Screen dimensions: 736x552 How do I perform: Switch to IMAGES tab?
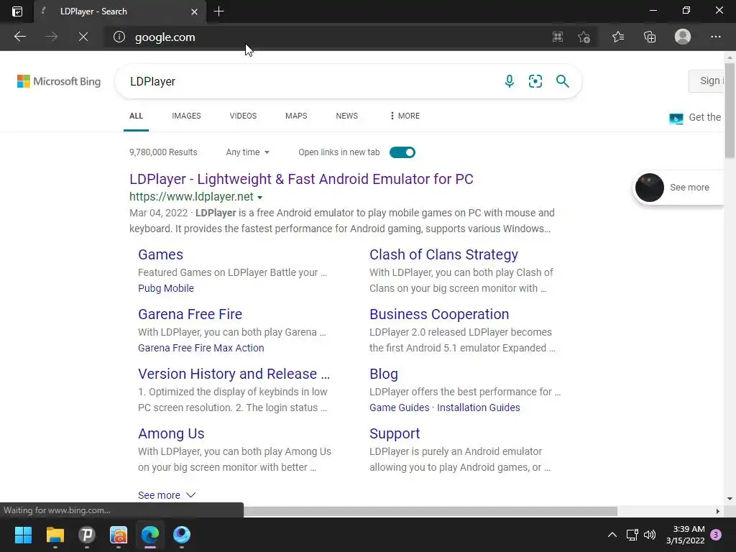[186, 116]
